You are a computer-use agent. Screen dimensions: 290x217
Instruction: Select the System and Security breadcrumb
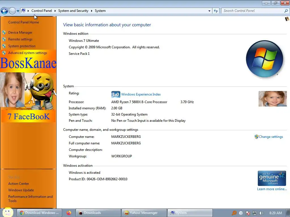(x=73, y=11)
